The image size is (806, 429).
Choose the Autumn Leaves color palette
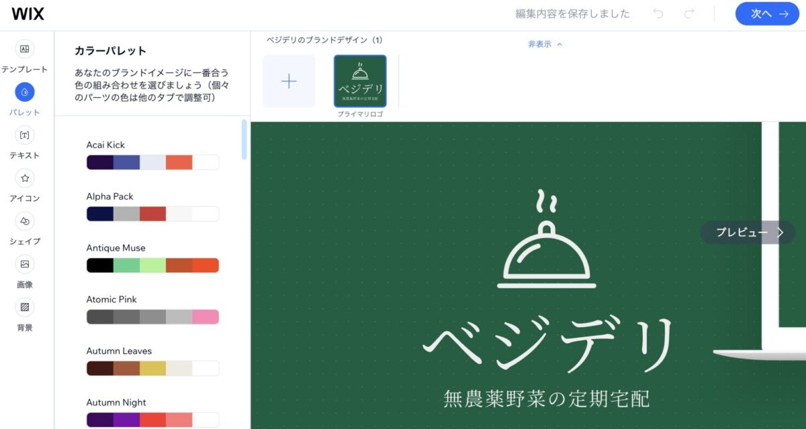coord(152,369)
